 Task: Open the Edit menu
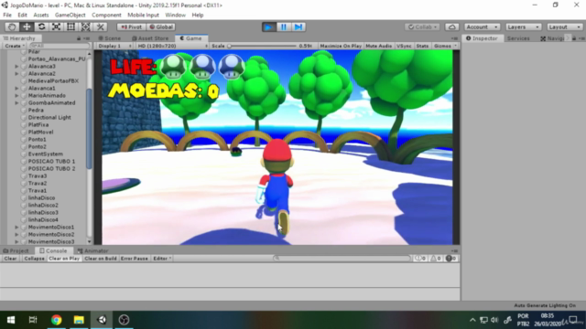coord(22,16)
